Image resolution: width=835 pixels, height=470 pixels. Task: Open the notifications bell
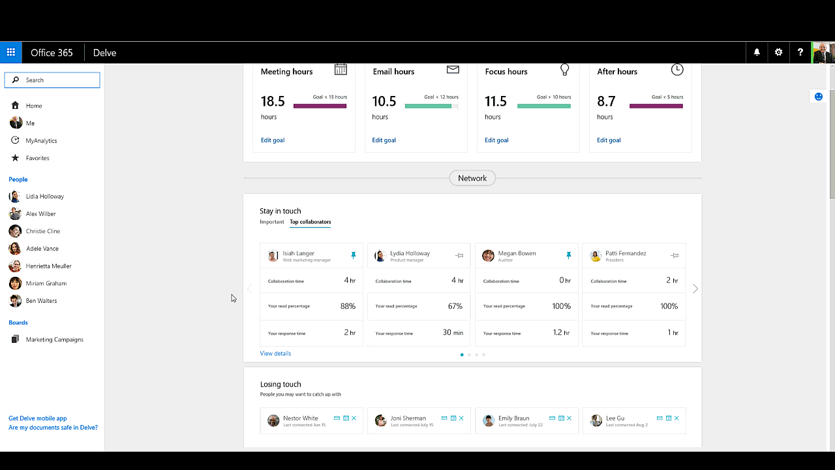coord(757,52)
